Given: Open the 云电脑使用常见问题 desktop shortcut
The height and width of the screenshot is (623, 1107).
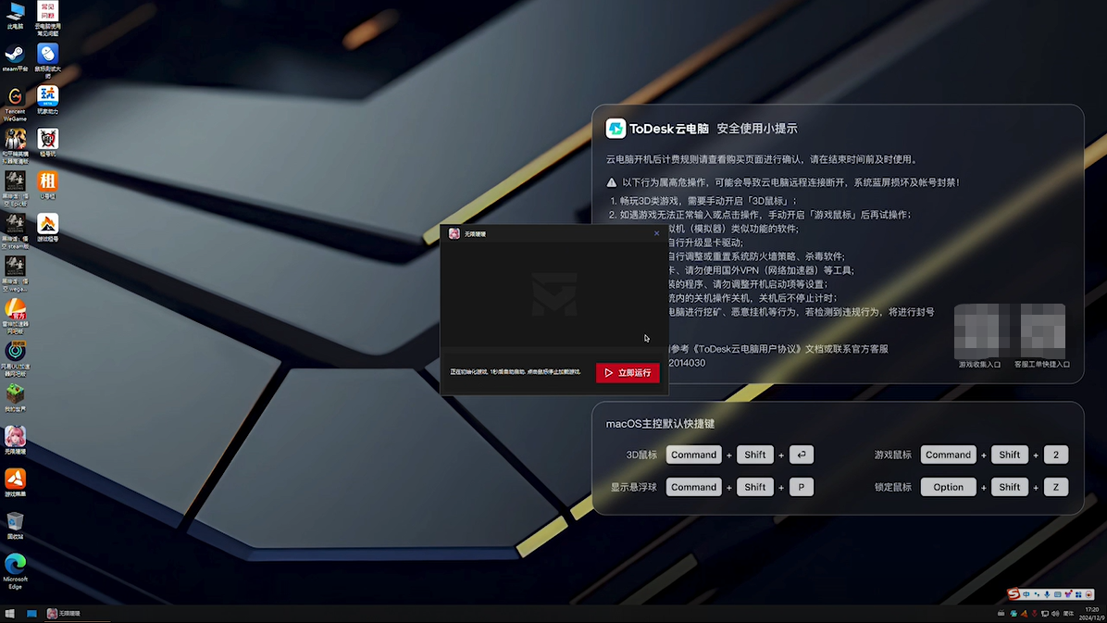Looking at the screenshot, I should coord(47,19).
